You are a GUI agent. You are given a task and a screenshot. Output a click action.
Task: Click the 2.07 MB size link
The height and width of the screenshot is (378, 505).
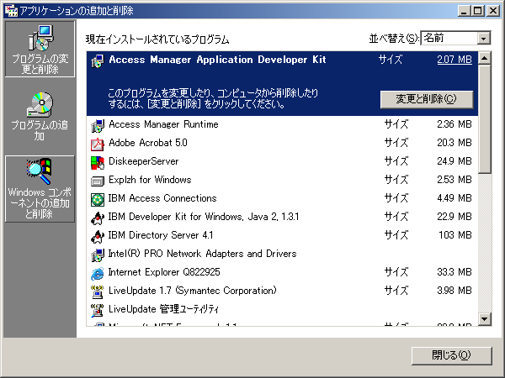[454, 60]
